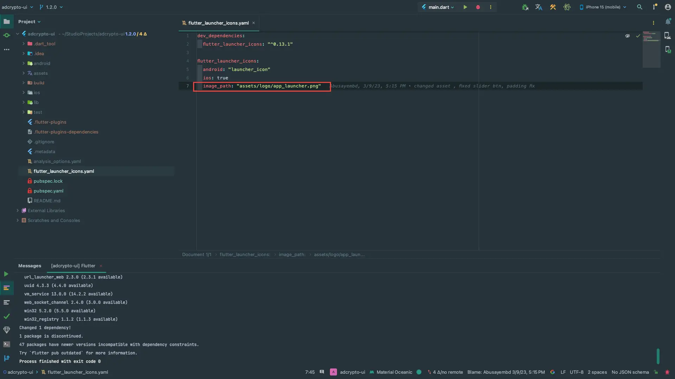Open the Run tool window icon
The width and height of the screenshot is (675, 379).
point(6,274)
